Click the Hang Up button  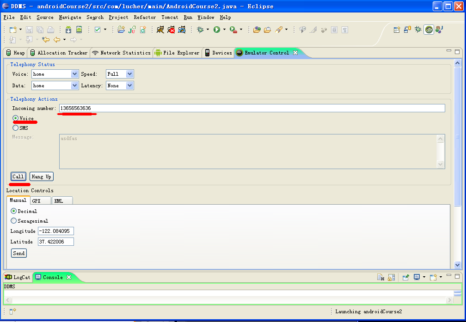(x=42, y=176)
